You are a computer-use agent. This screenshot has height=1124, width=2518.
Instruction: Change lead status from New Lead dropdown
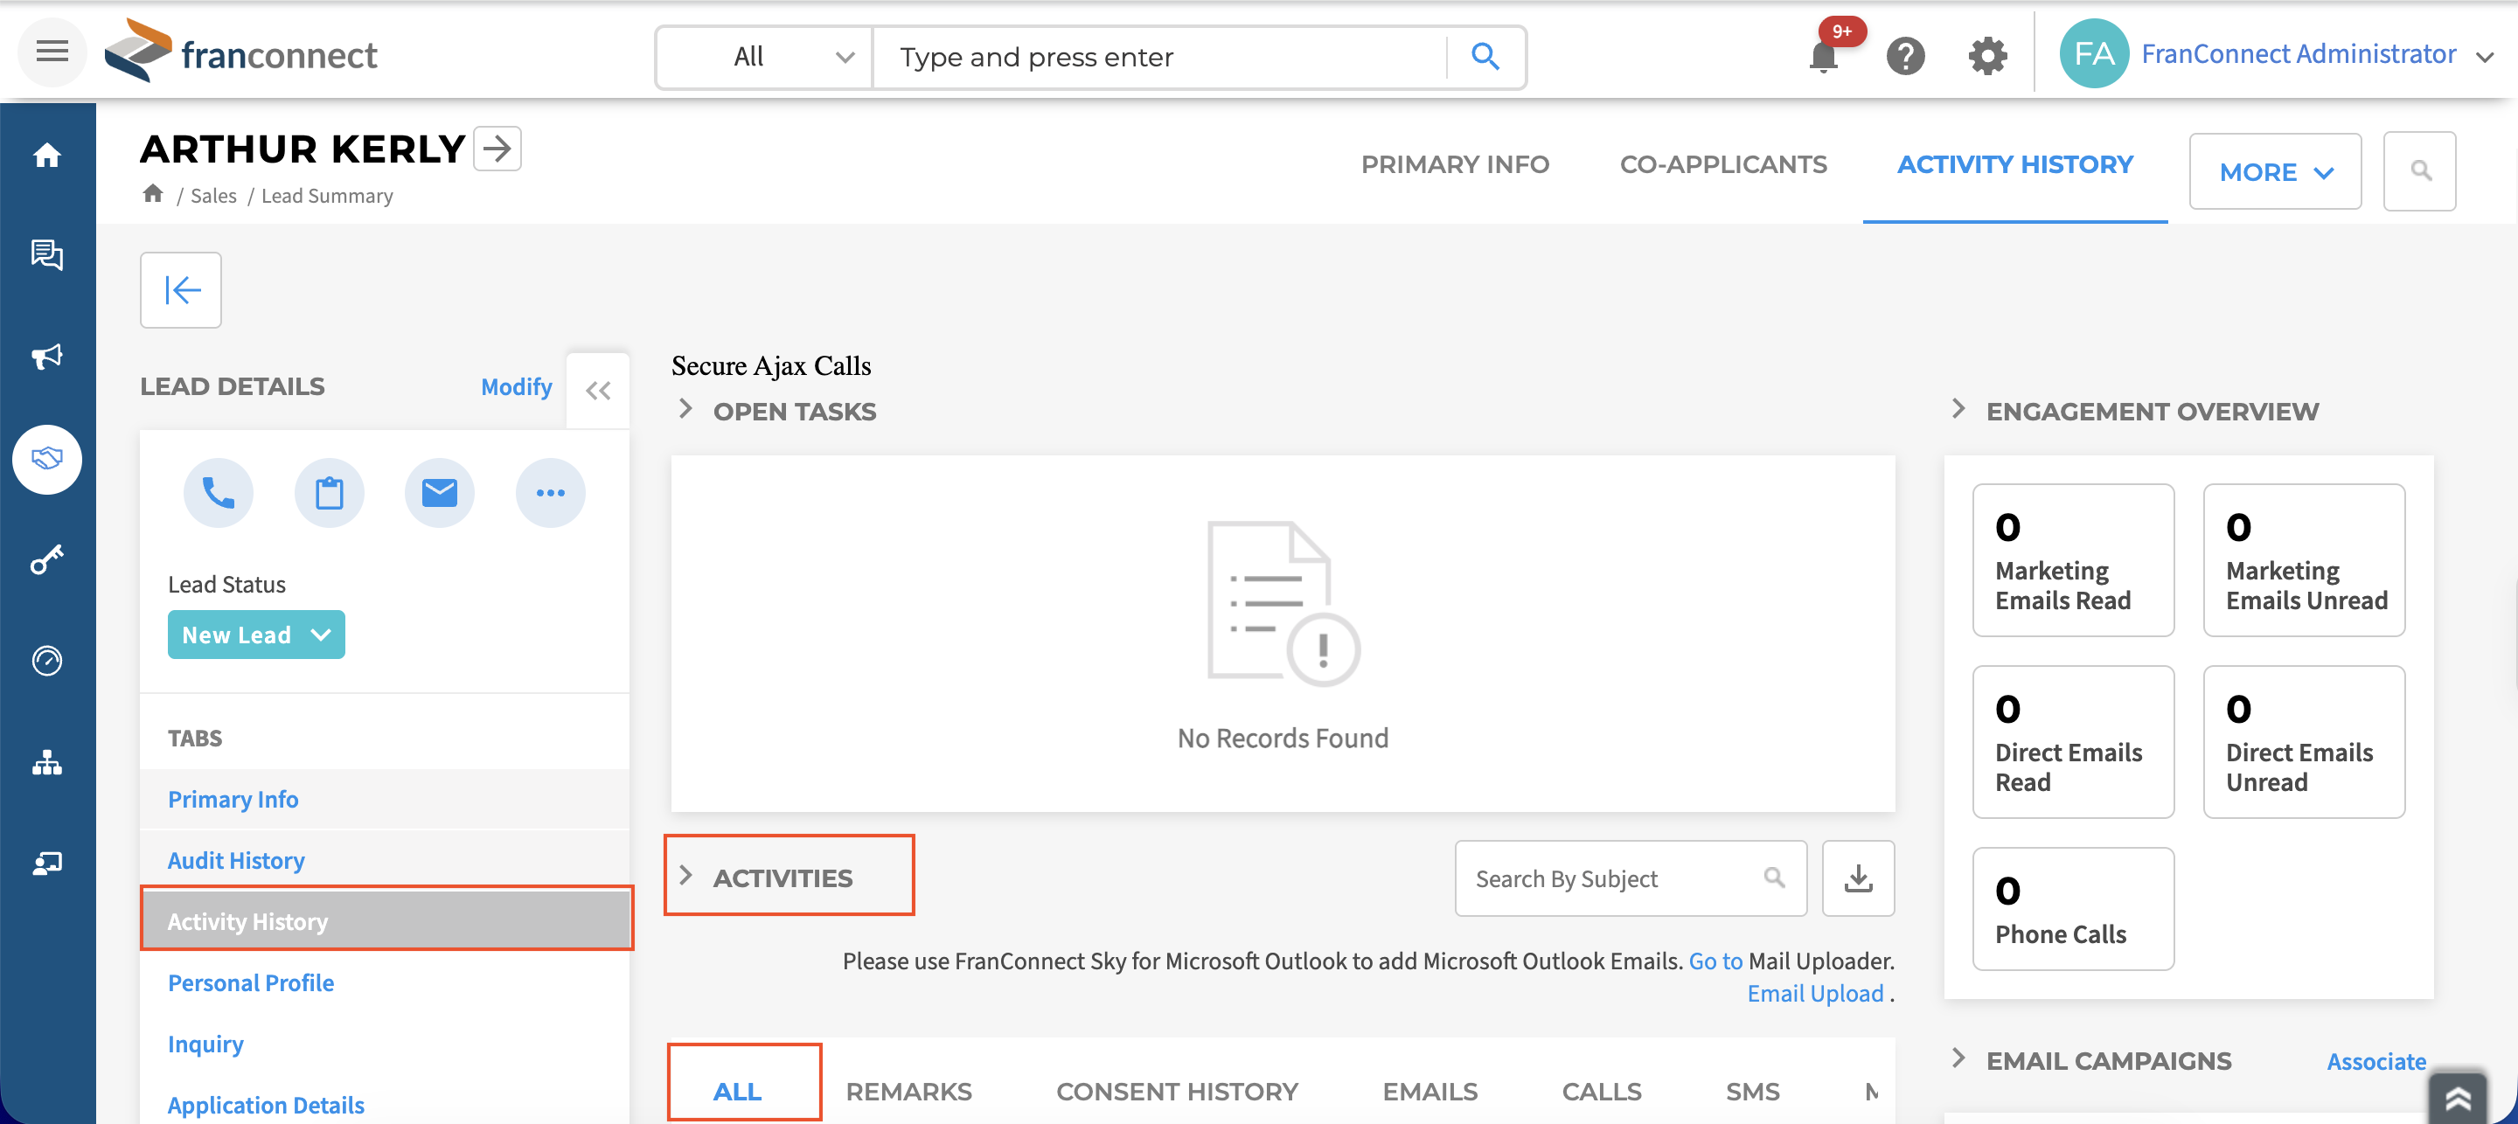[256, 635]
